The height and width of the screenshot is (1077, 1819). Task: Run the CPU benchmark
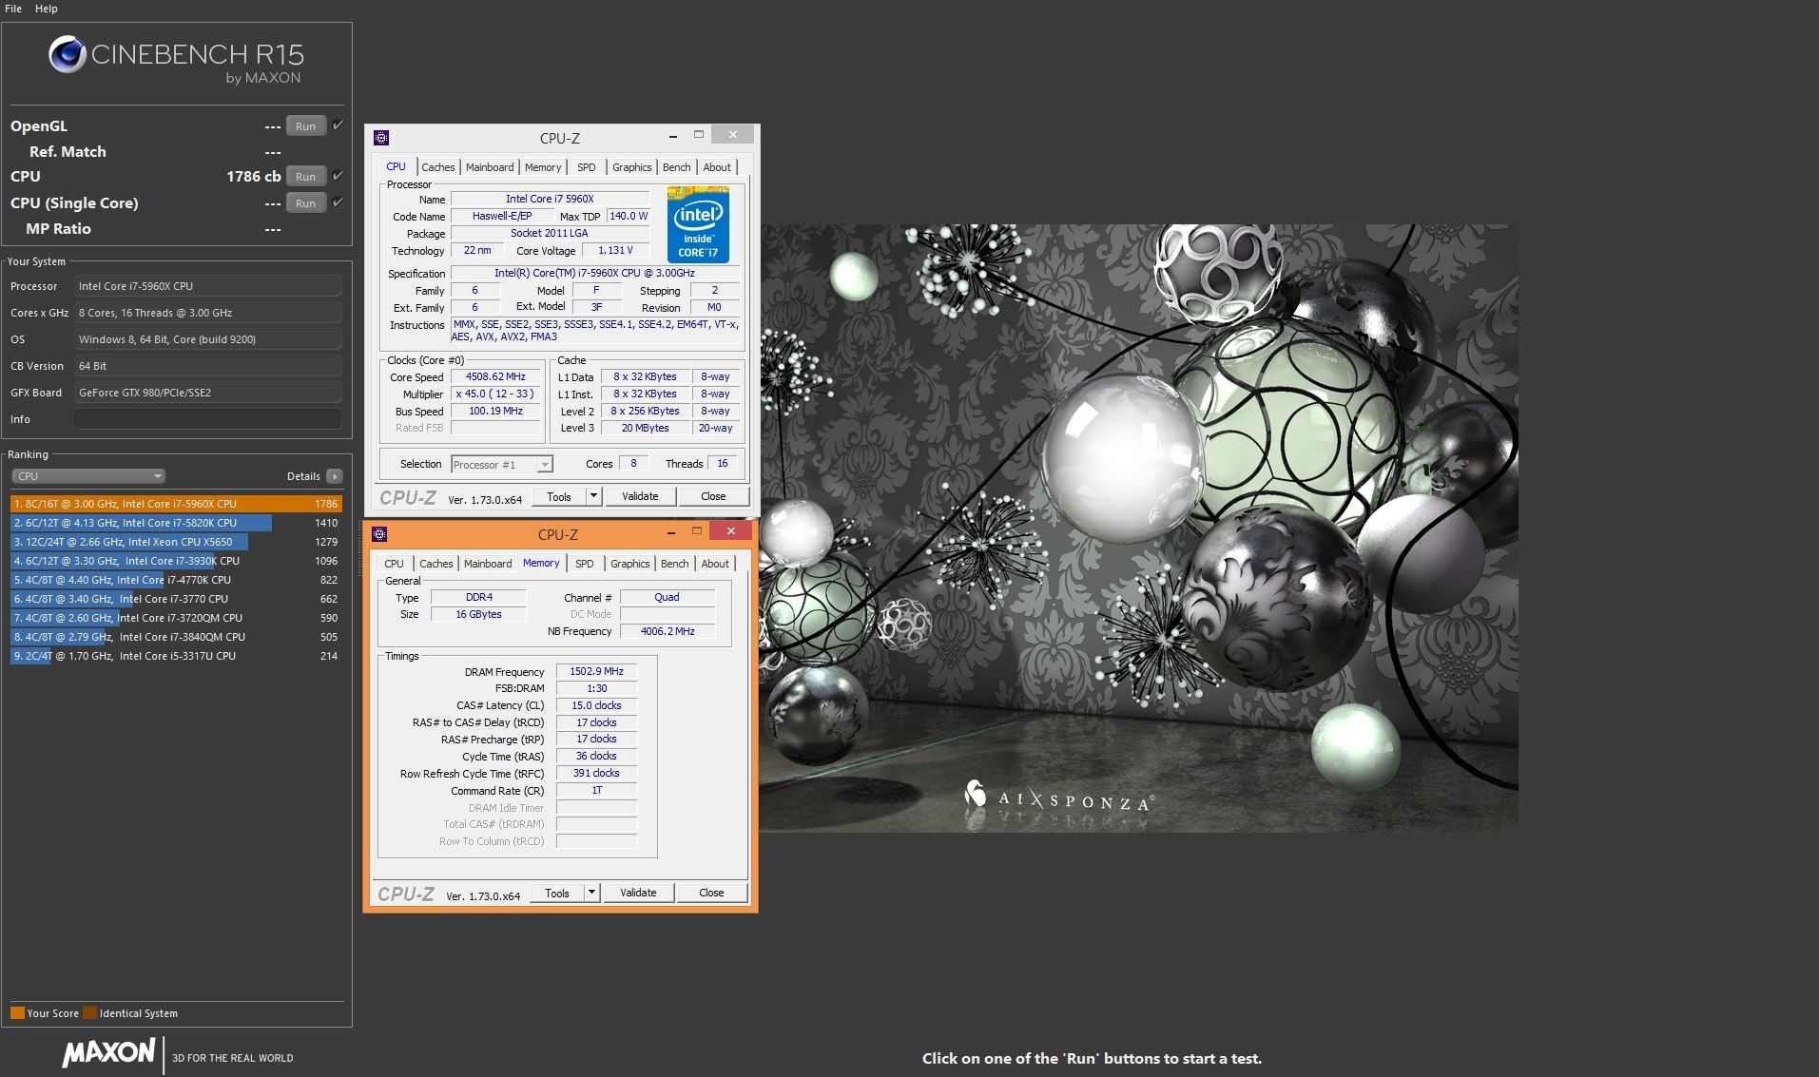coord(305,176)
